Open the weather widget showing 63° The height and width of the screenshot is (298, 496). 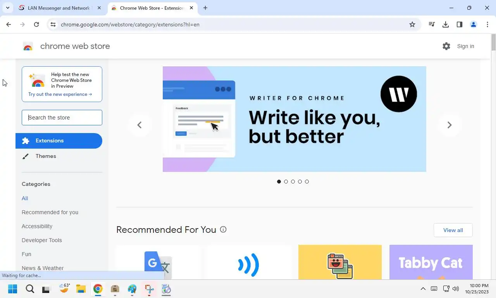click(x=64, y=288)
